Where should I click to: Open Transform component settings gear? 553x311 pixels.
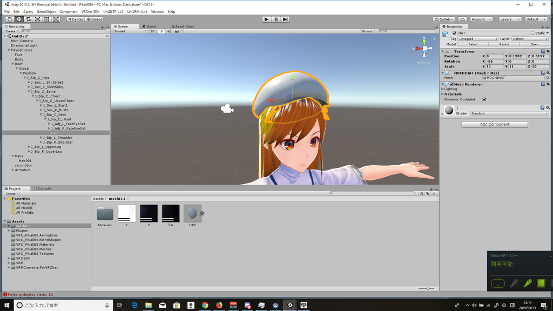(548, 51)
